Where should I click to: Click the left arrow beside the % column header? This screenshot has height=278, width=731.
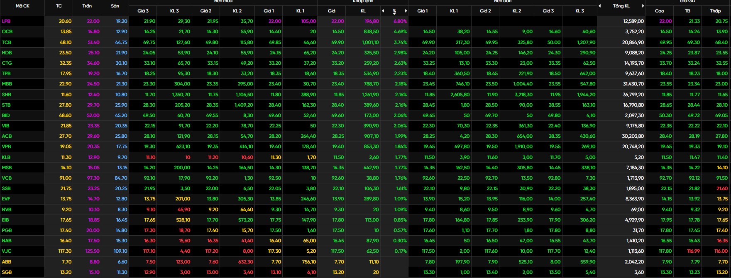[383, 11]
